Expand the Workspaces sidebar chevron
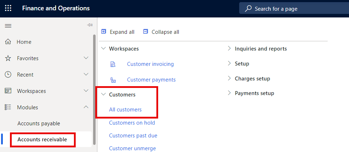349x152 pixels. 86,91
